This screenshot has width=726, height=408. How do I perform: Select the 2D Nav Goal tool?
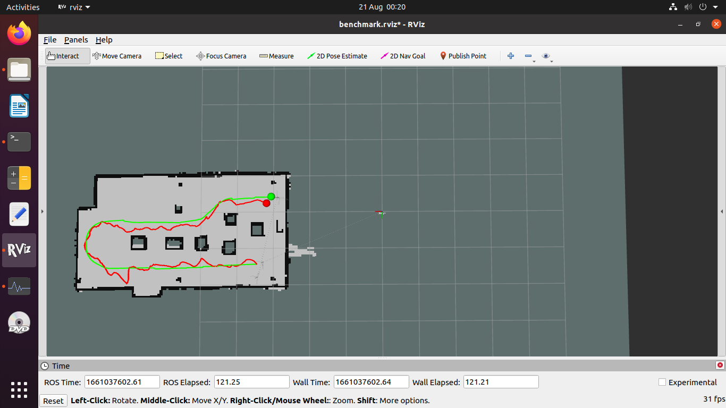403,56
